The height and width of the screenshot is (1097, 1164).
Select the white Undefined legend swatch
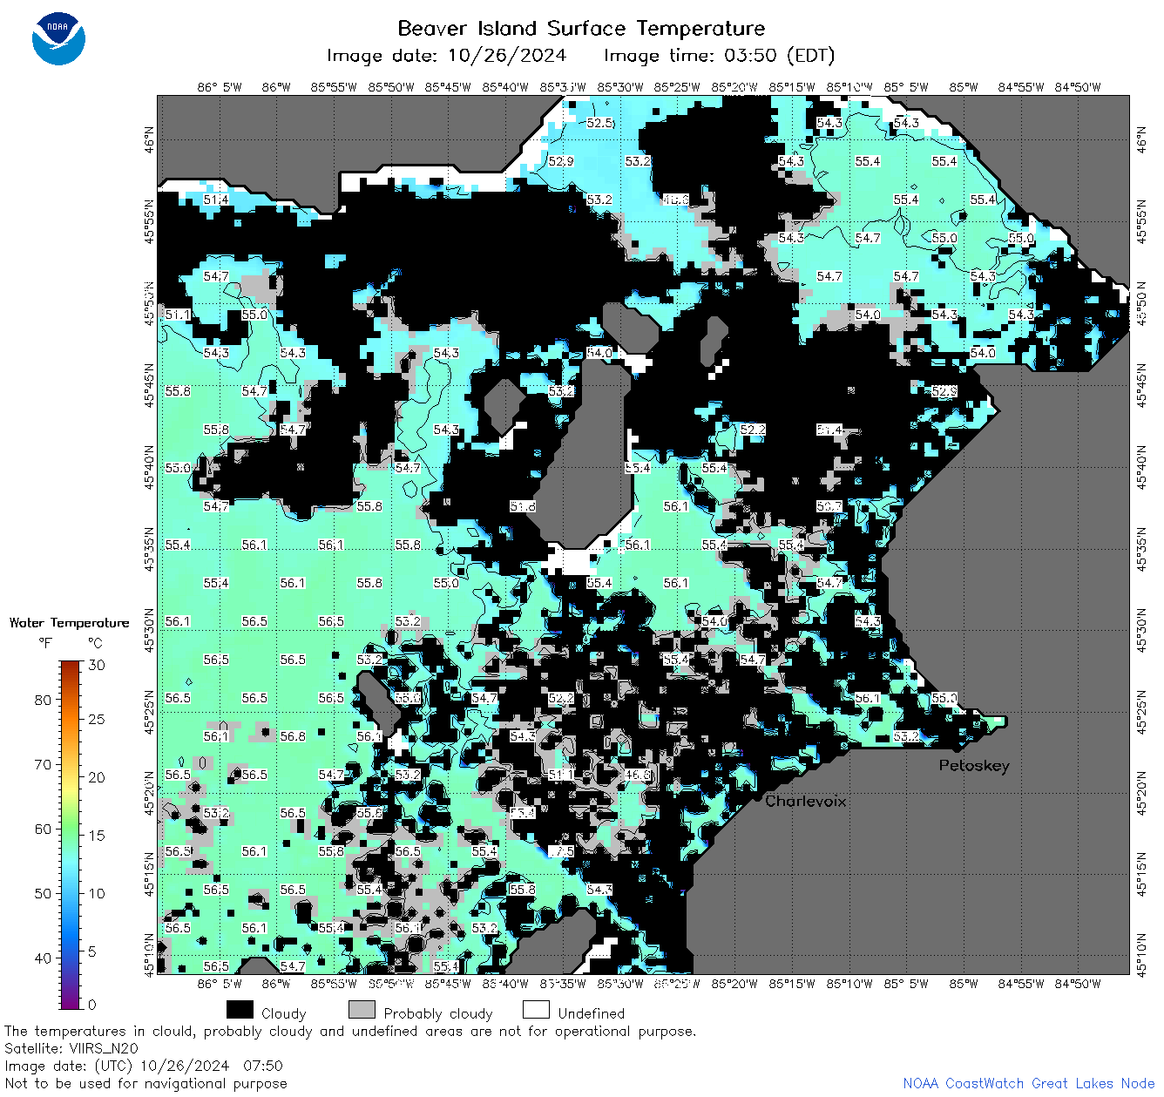(x=536, y=1010)
